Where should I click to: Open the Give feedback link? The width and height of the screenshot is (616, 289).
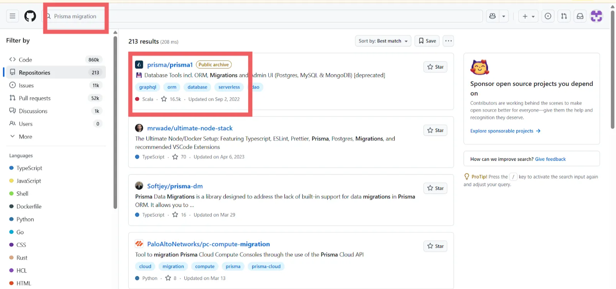[x=550, y=159]
